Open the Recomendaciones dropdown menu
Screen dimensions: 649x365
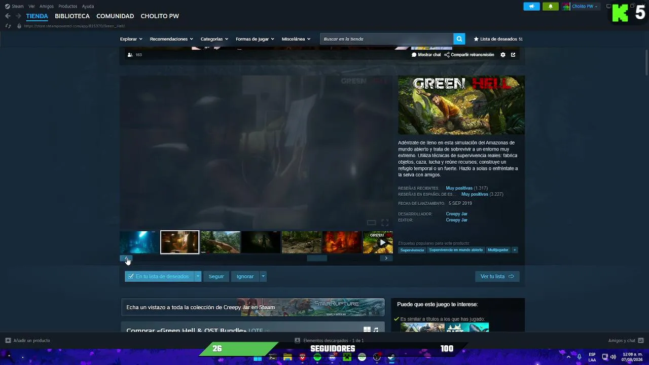pos(171,39)
